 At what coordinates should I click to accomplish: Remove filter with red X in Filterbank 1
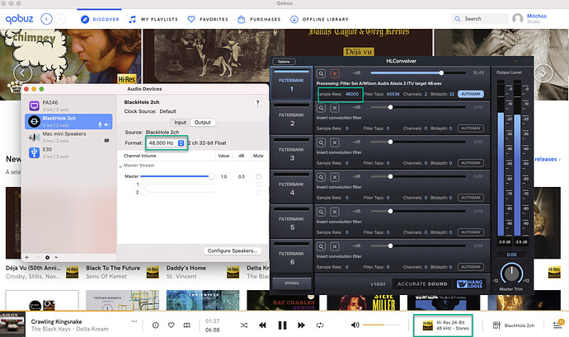[335, 73]
